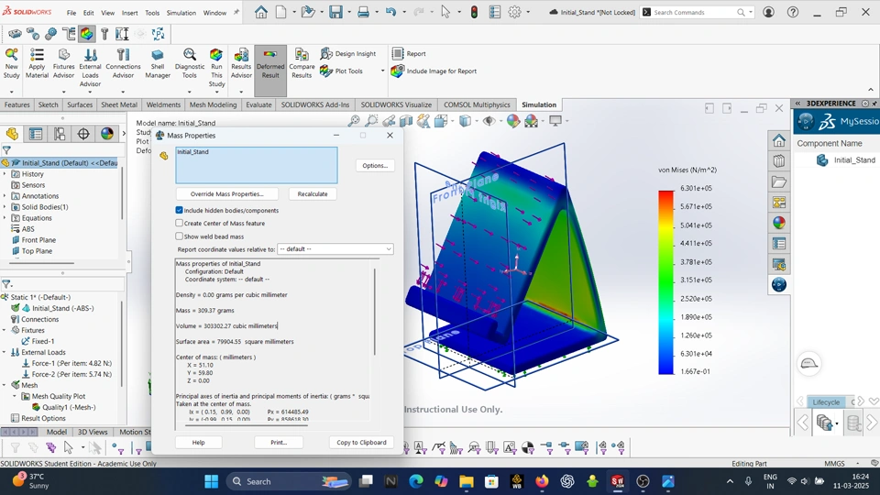Uncheck Include hidden bodies/components

tap(180, 210)
